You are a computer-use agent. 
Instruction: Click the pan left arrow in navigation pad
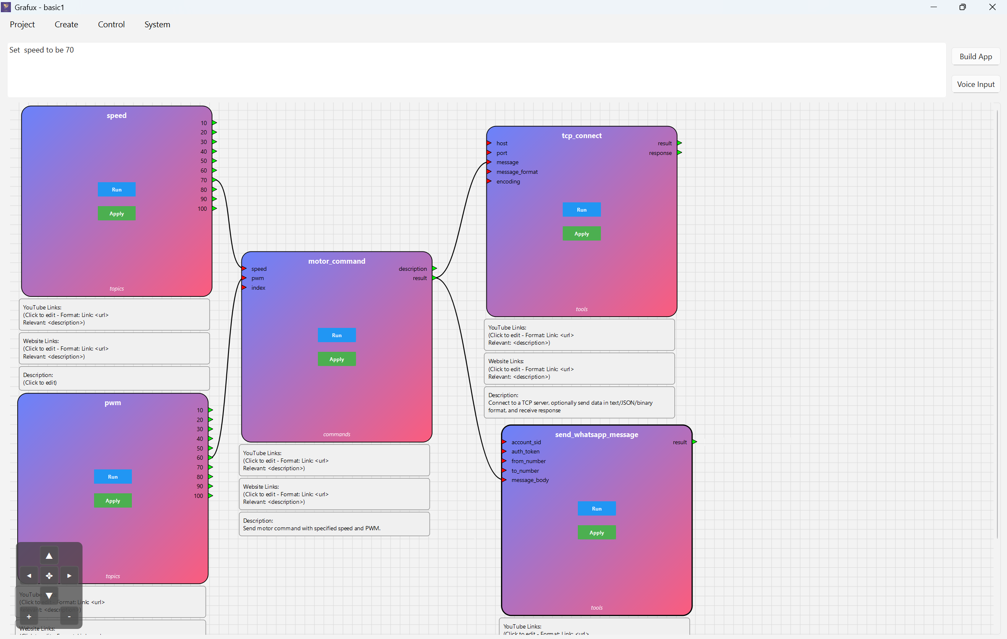coord(29,576)
